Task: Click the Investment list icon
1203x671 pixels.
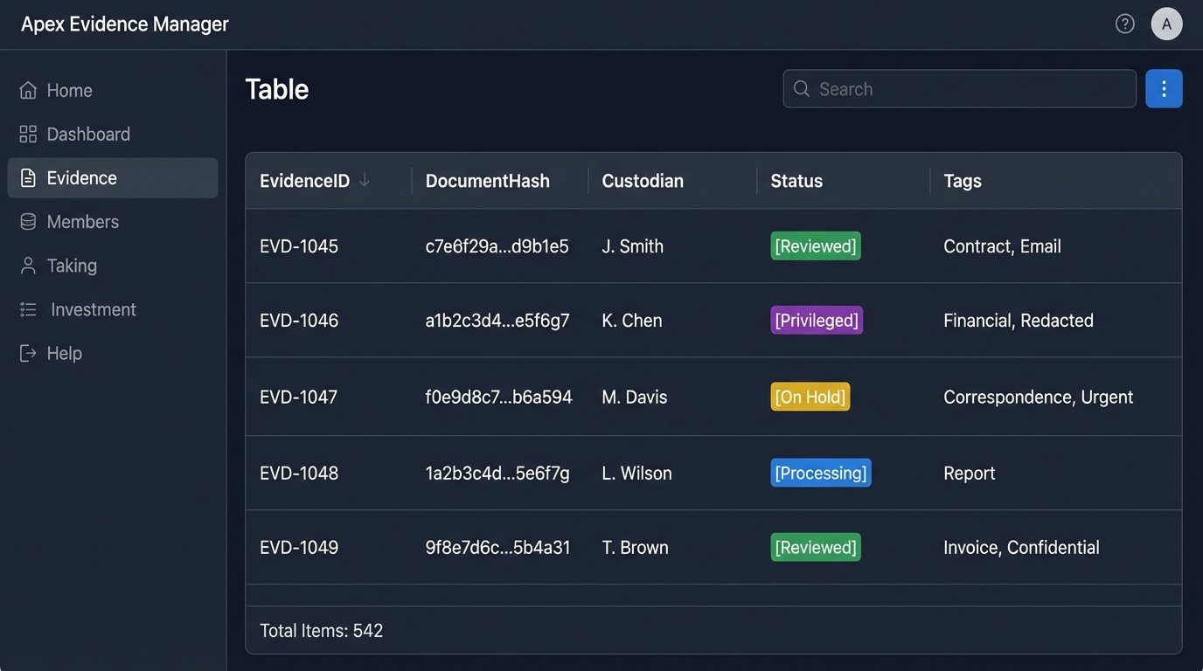Action: [x=28, y=310]
